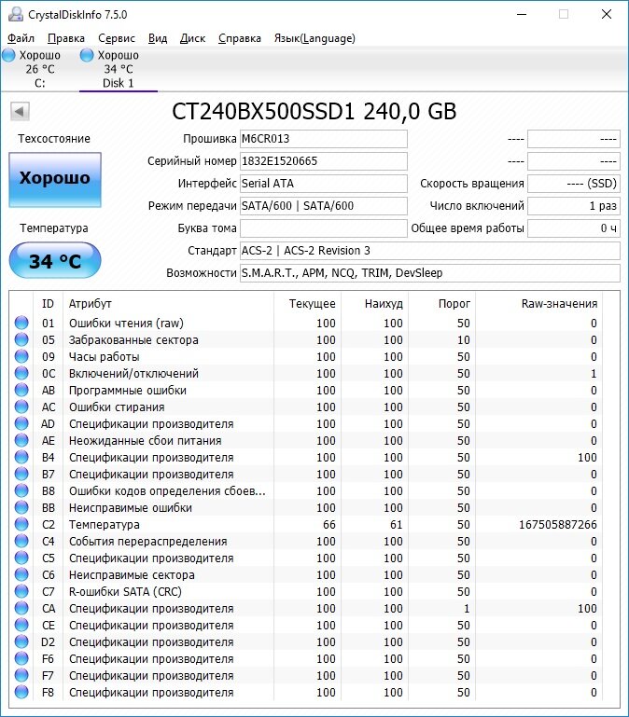Click the Скорость вращения (SSD) value
The height and width of the screenshot is (717, 629).
tap(574, 184)
